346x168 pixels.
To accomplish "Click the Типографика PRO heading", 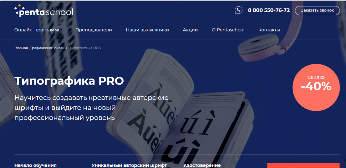I will click(69, 81).
